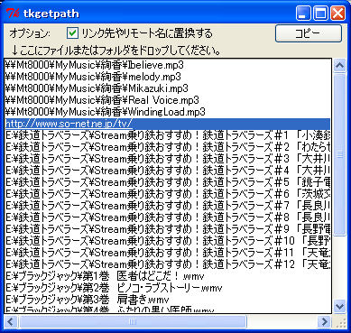Select the 鉄道トラベラーズ #12 line
The image size is (351, 333).
168,264
